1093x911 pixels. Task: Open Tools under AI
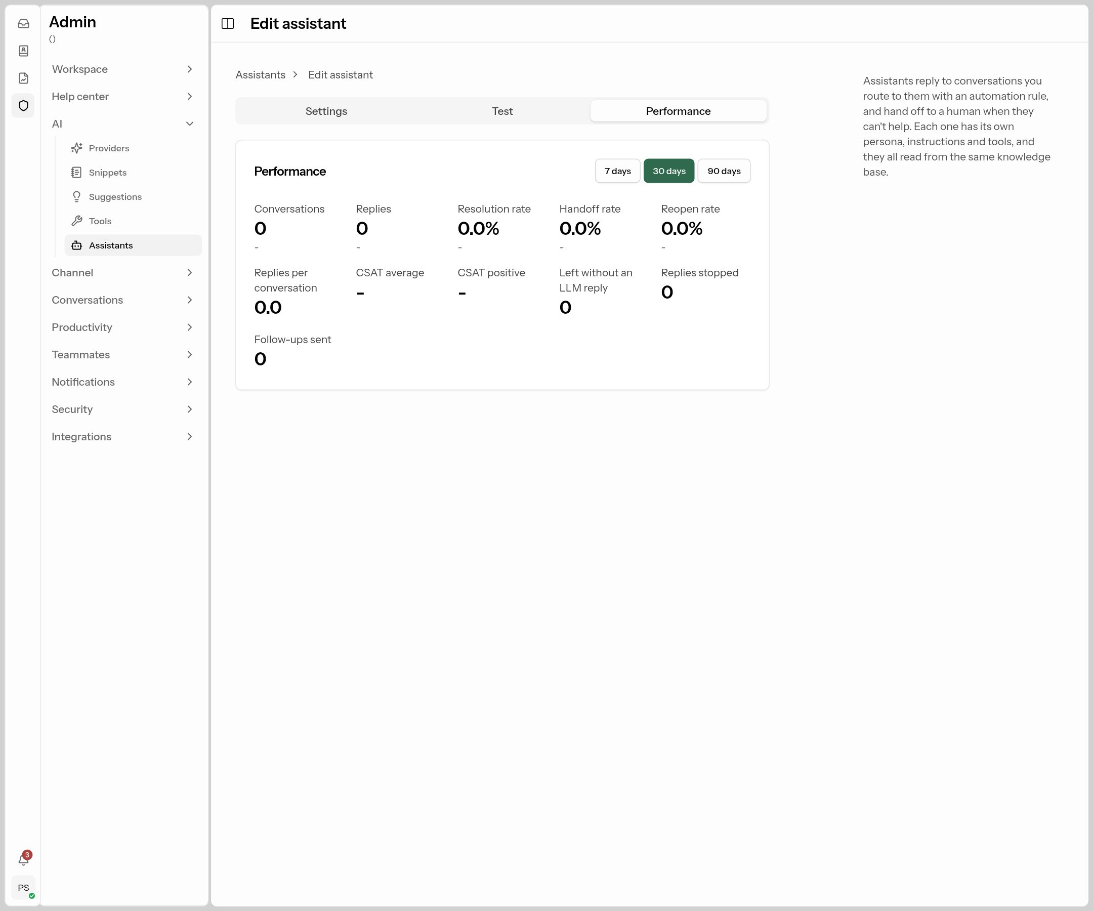[133, 221]
